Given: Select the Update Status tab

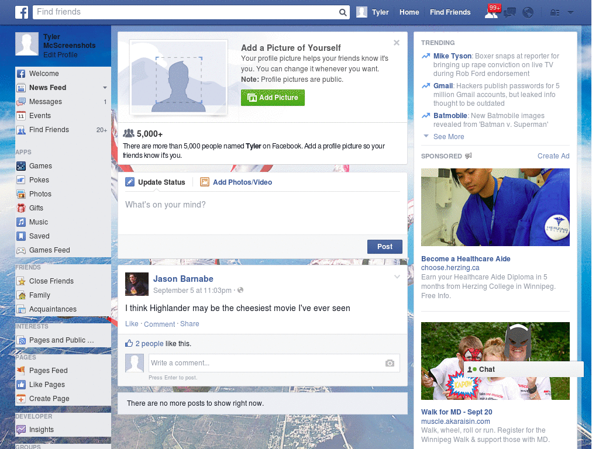Looking at the screenshot, I should pyautogui.click(x=156, y=182).
